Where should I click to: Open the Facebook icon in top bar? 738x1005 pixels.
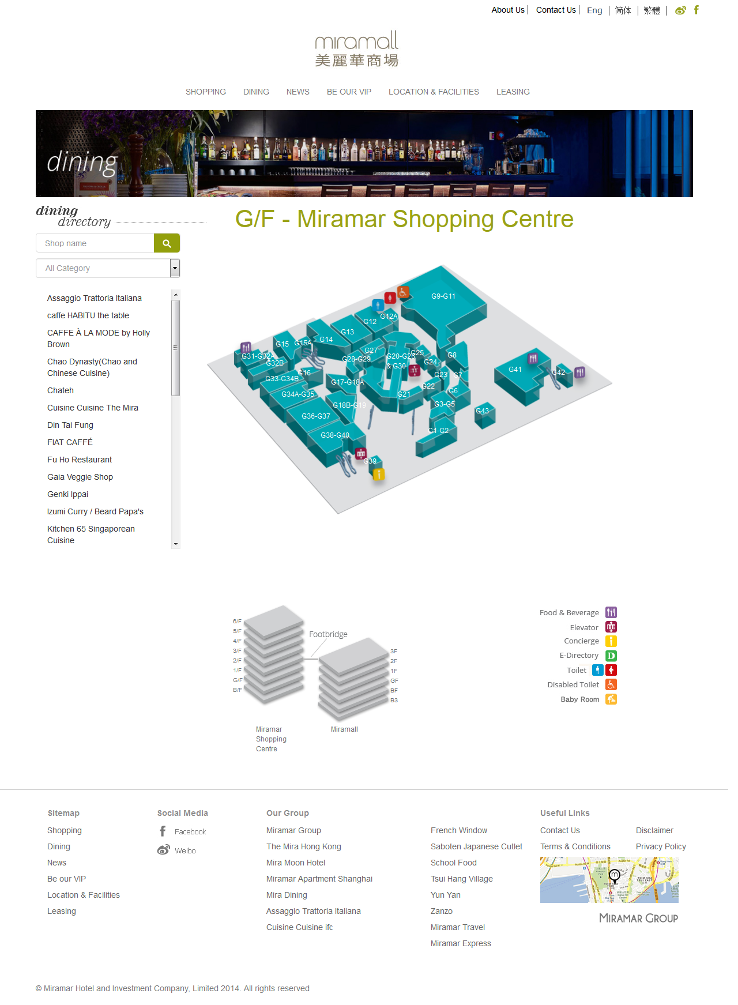pyautogui.click(x=696, y=10)
